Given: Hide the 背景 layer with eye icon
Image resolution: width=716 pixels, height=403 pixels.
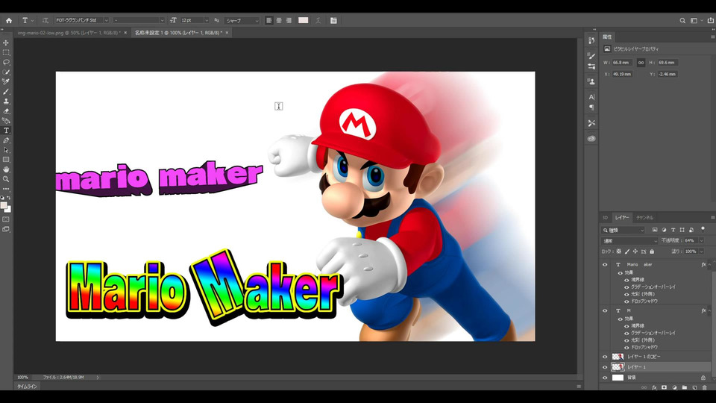Looking at the screenshot, I should [x=605, y=378].
